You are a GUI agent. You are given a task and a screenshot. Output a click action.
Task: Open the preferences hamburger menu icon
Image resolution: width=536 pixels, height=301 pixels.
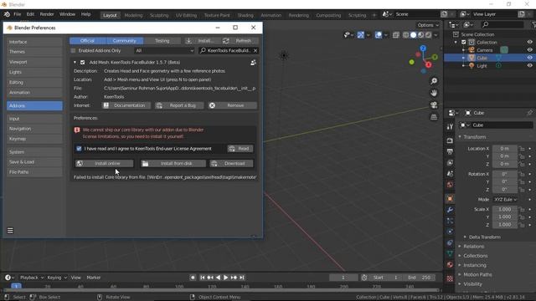click(10, 231)
